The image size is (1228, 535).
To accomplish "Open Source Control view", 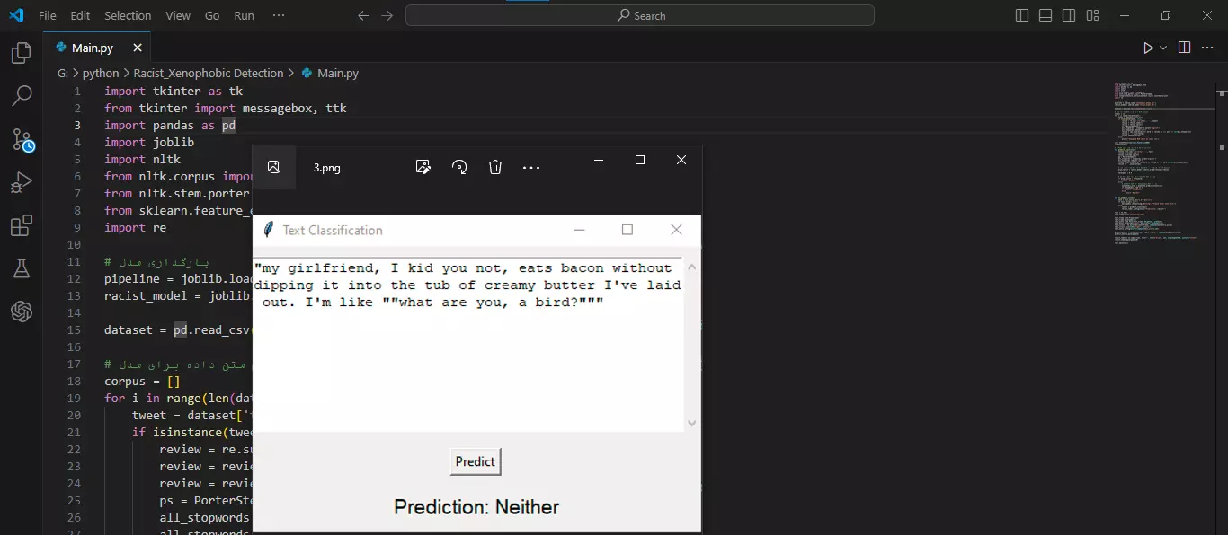I will 22,139.
